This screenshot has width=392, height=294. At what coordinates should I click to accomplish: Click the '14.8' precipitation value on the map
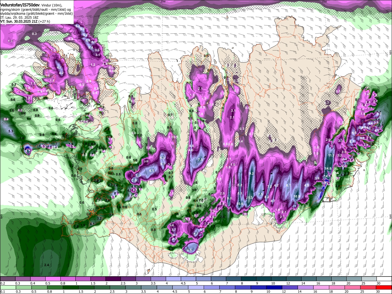pos(328,168)
